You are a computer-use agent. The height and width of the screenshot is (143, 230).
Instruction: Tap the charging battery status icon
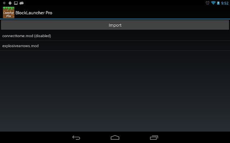click(x=218, y=3)
